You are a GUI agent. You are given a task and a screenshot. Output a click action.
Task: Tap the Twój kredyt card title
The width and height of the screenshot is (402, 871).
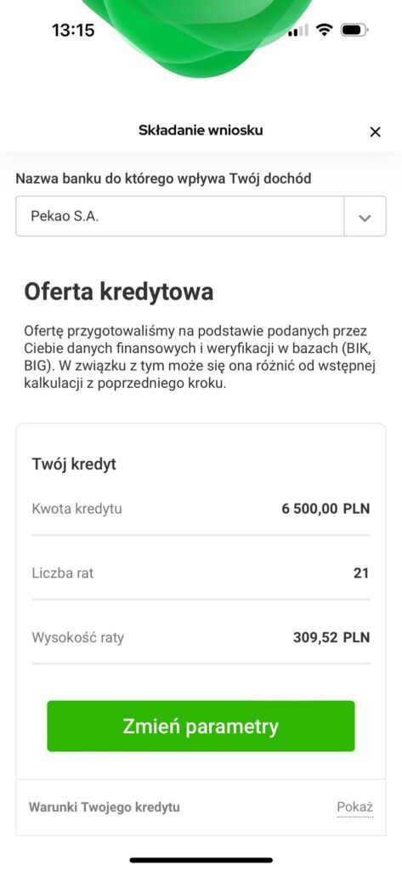[75, 464]
